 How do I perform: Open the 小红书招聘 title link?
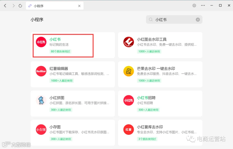(x=146, y=98)
